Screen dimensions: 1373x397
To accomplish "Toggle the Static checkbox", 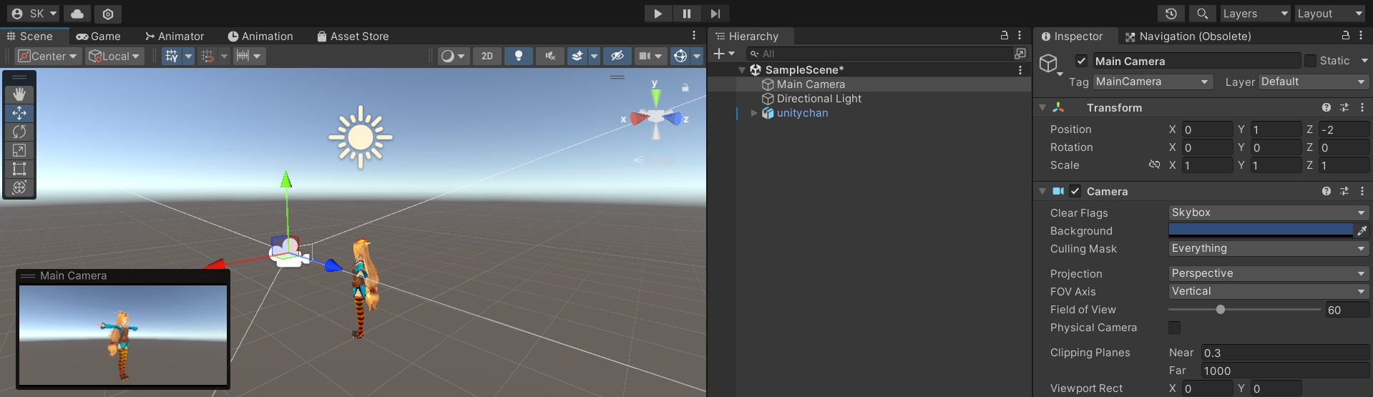I will [1310, 61].
